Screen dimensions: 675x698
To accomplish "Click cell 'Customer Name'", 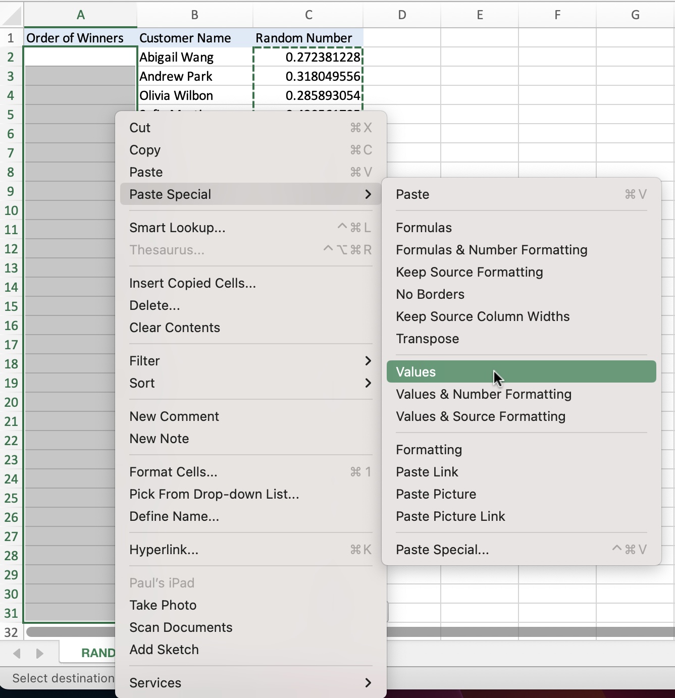I will pos(195,38).
